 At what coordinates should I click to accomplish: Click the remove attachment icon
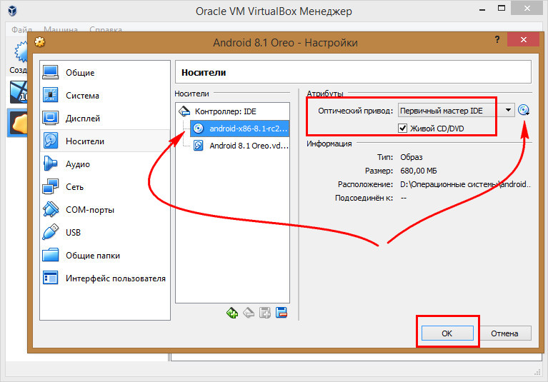tap(282, 313)
